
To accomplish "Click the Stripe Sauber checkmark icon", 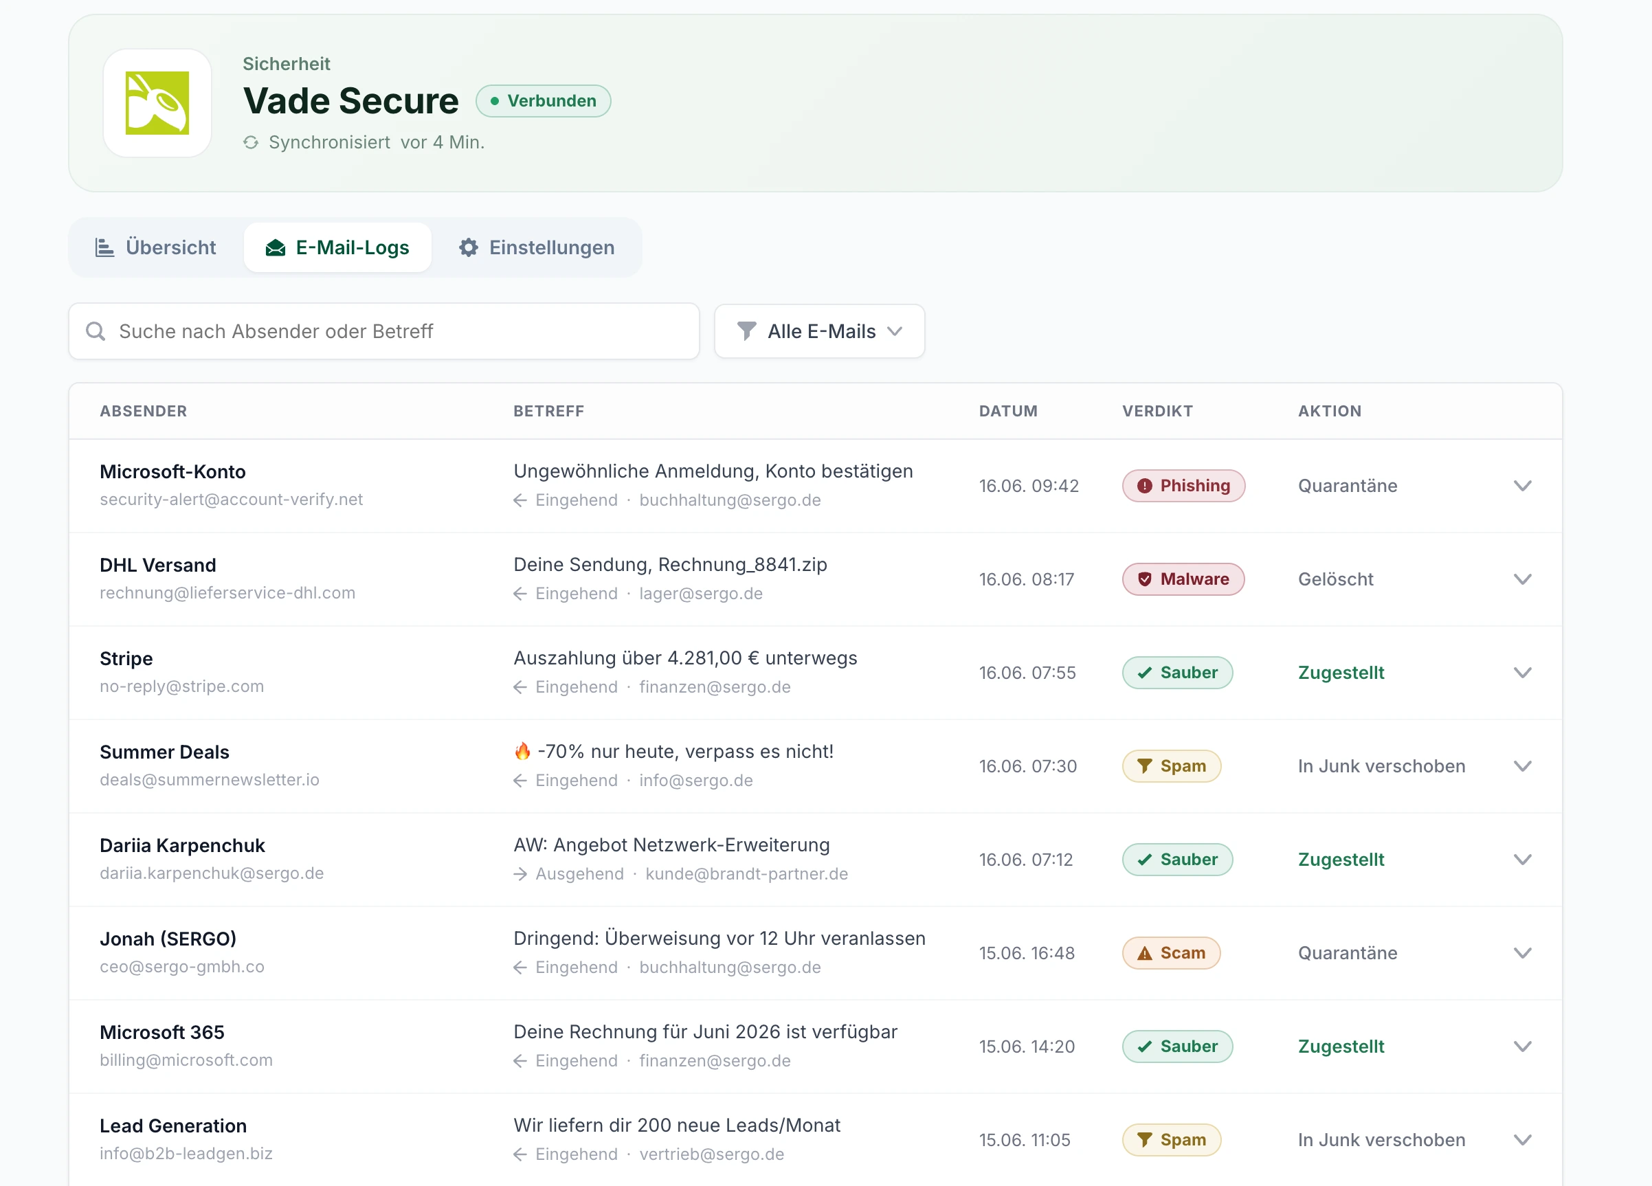I will click(x=1145, y=673).
